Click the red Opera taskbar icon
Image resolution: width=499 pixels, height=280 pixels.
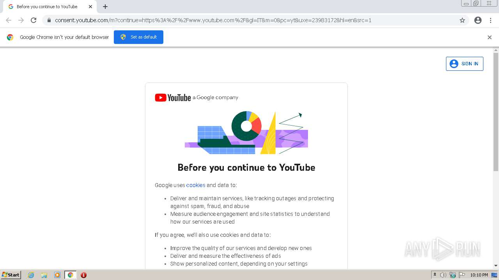pyautogui.click(x=83, y=275)
